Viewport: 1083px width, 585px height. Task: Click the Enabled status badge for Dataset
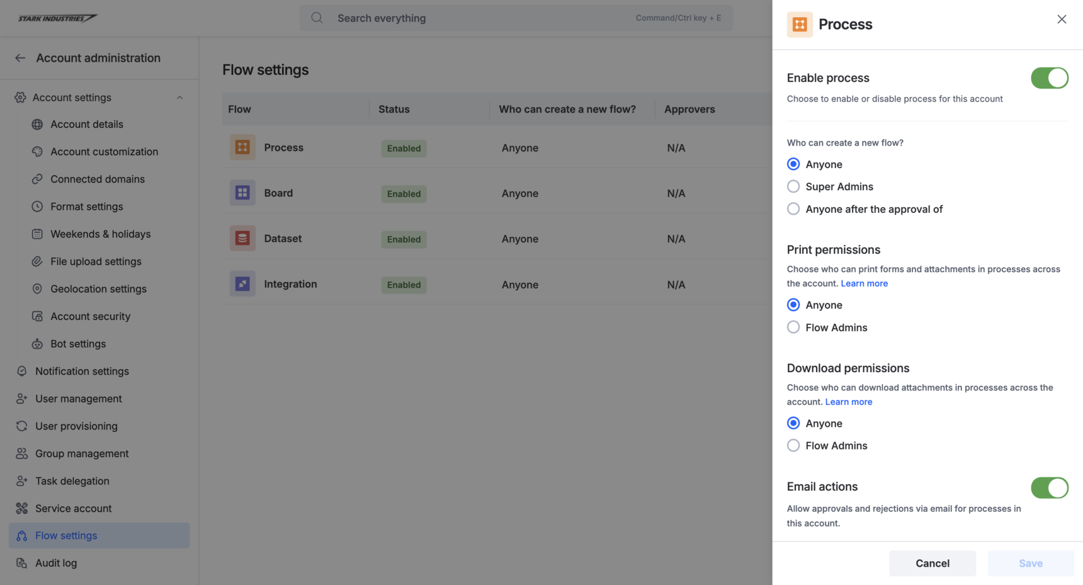404,239
